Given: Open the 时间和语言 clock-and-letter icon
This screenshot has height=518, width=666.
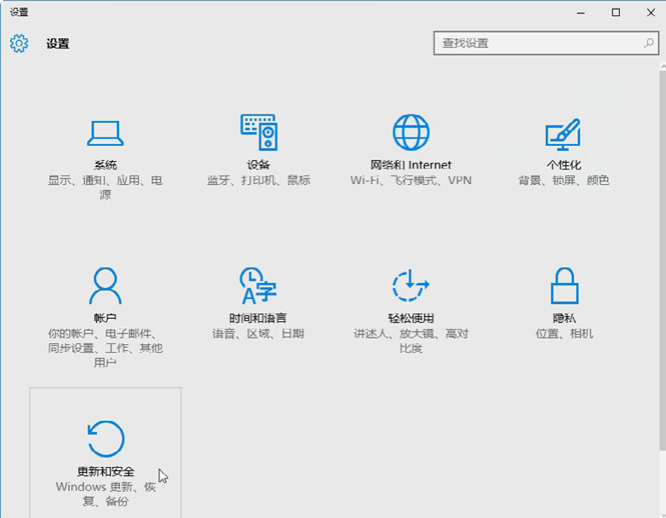Looking at the screenshot, I should 259,285.
